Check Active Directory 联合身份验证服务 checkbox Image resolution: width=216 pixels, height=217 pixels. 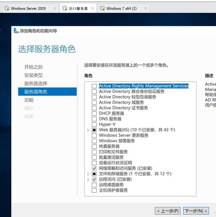tap(94, 92)
